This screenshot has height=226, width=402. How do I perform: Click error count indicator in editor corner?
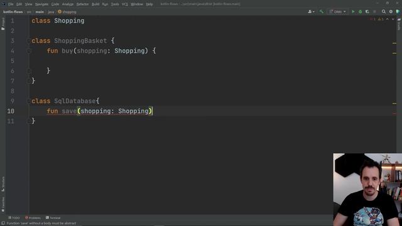[x=373, y=19]
